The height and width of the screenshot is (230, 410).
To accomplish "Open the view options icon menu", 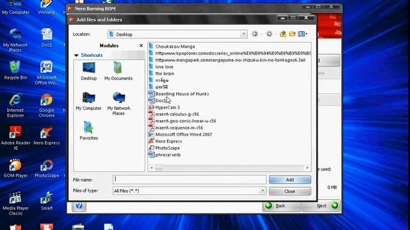I will click(303, 34).
